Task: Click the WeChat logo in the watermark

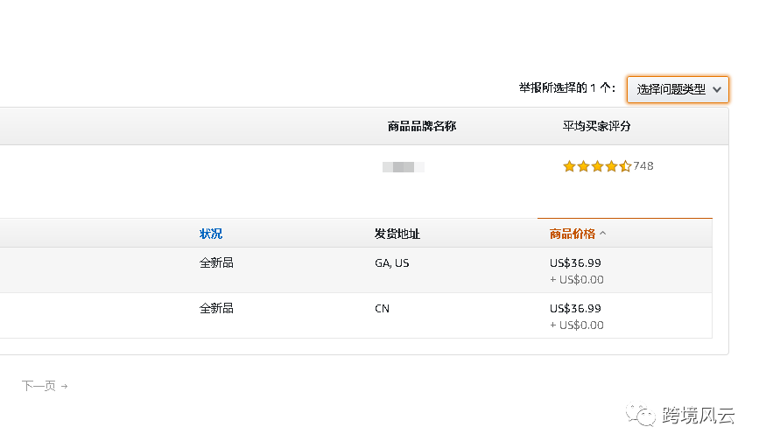Action: pyautogui.click(x=645, y=416)
